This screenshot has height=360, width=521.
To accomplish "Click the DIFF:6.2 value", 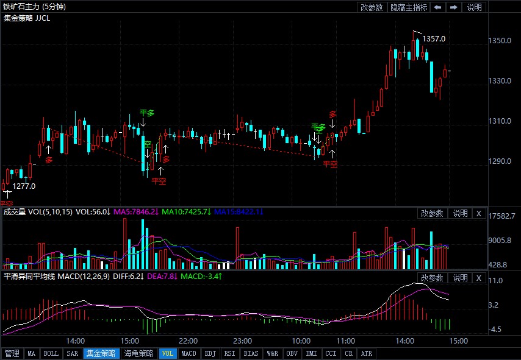I will pyautogui.click(x=128, y=276).
